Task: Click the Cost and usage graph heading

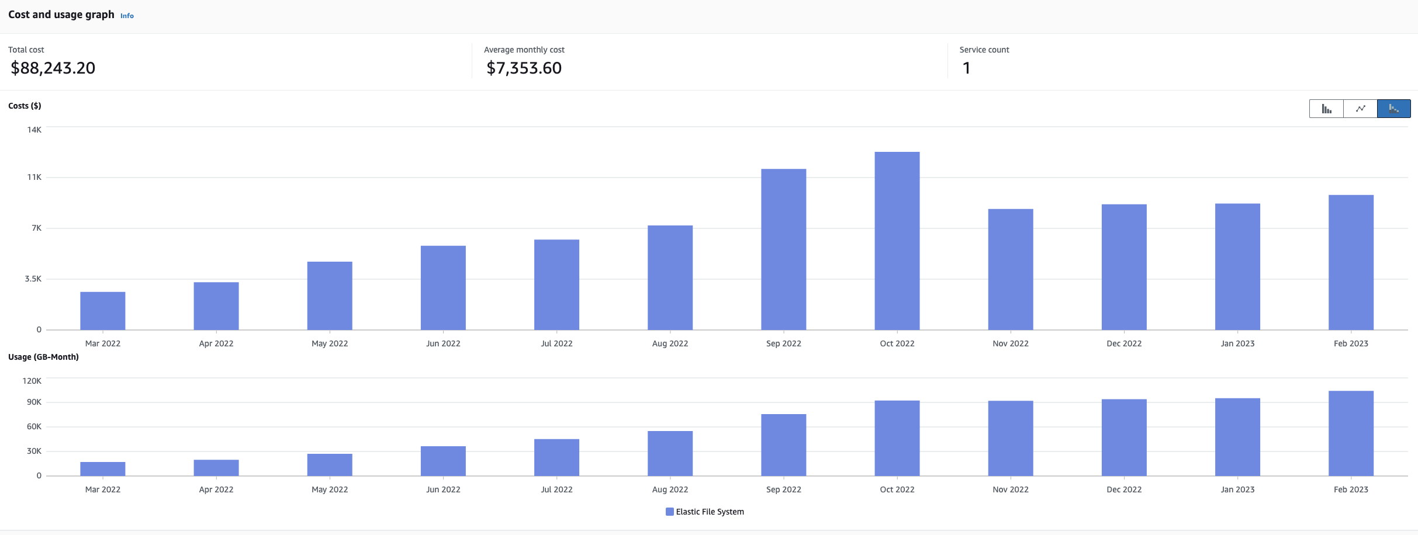Action: click(60, 14)
